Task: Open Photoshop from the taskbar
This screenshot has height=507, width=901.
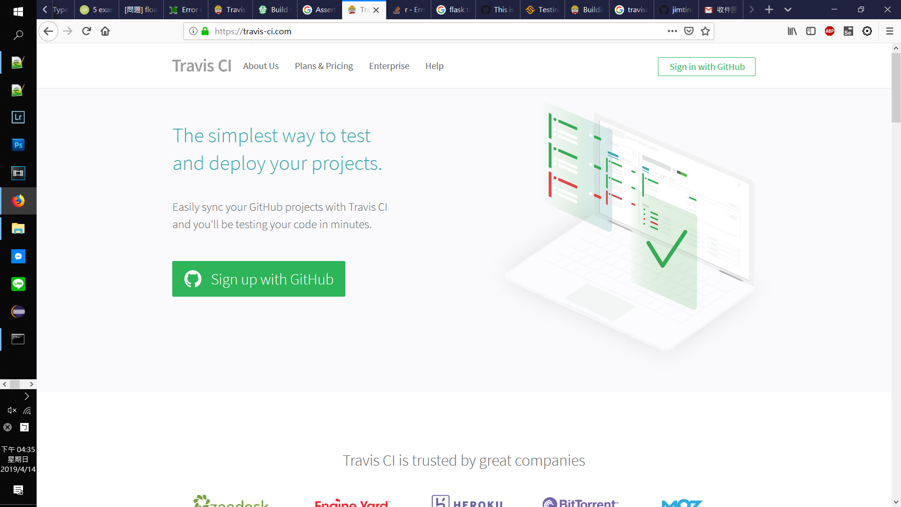Action: click(18, 145)
